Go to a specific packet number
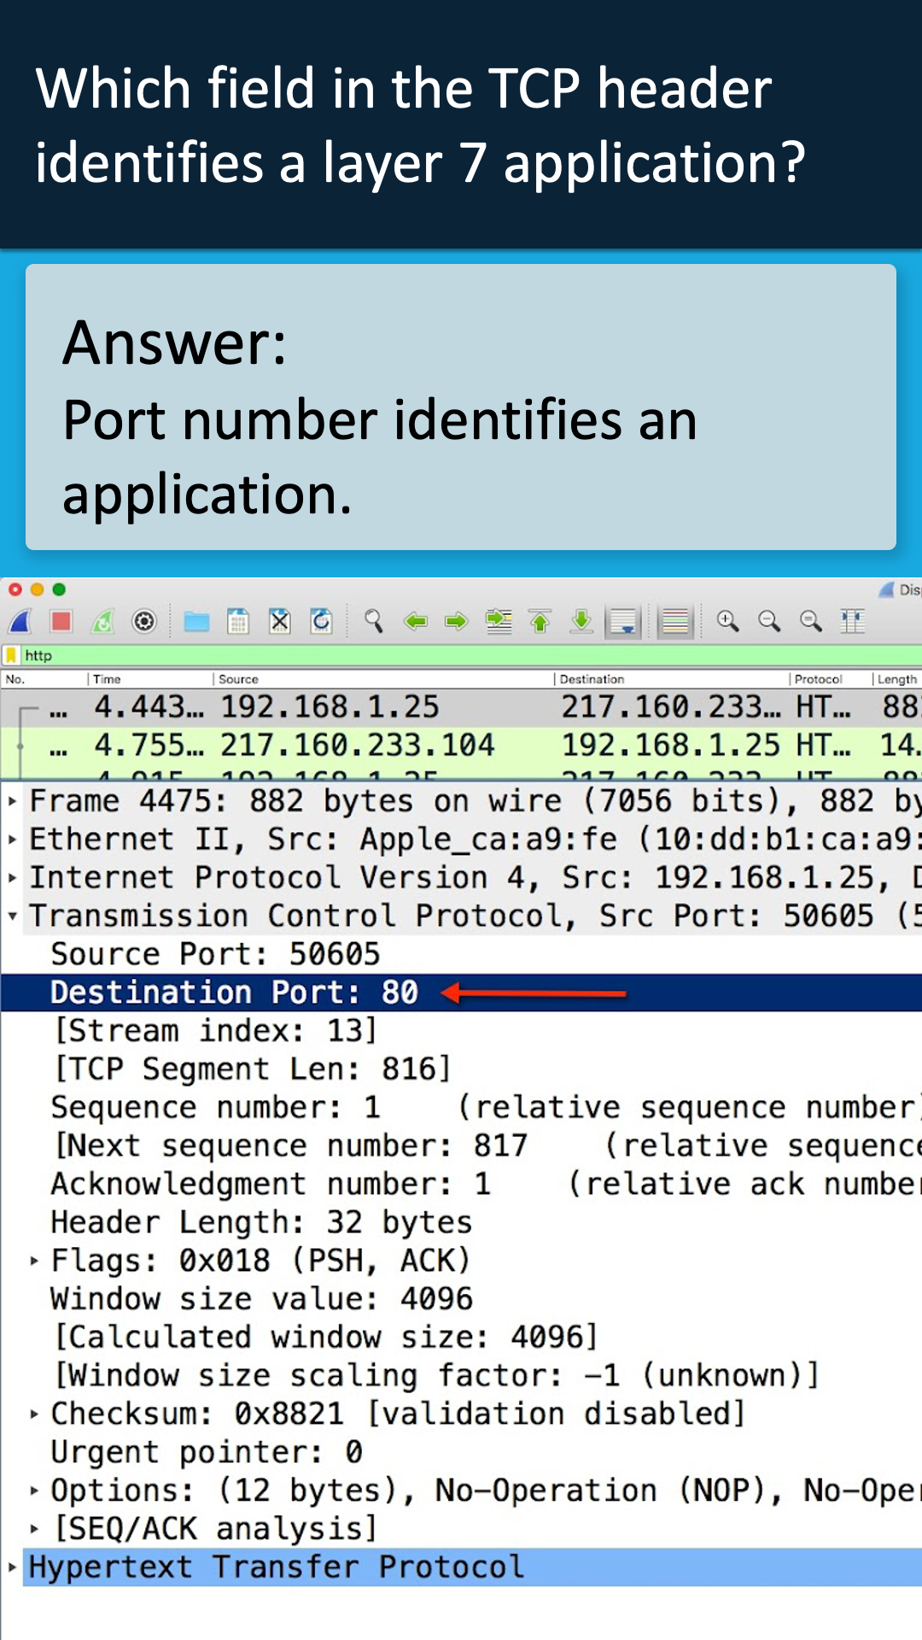This screenshot has width=922, height=1640. (499, 621)
